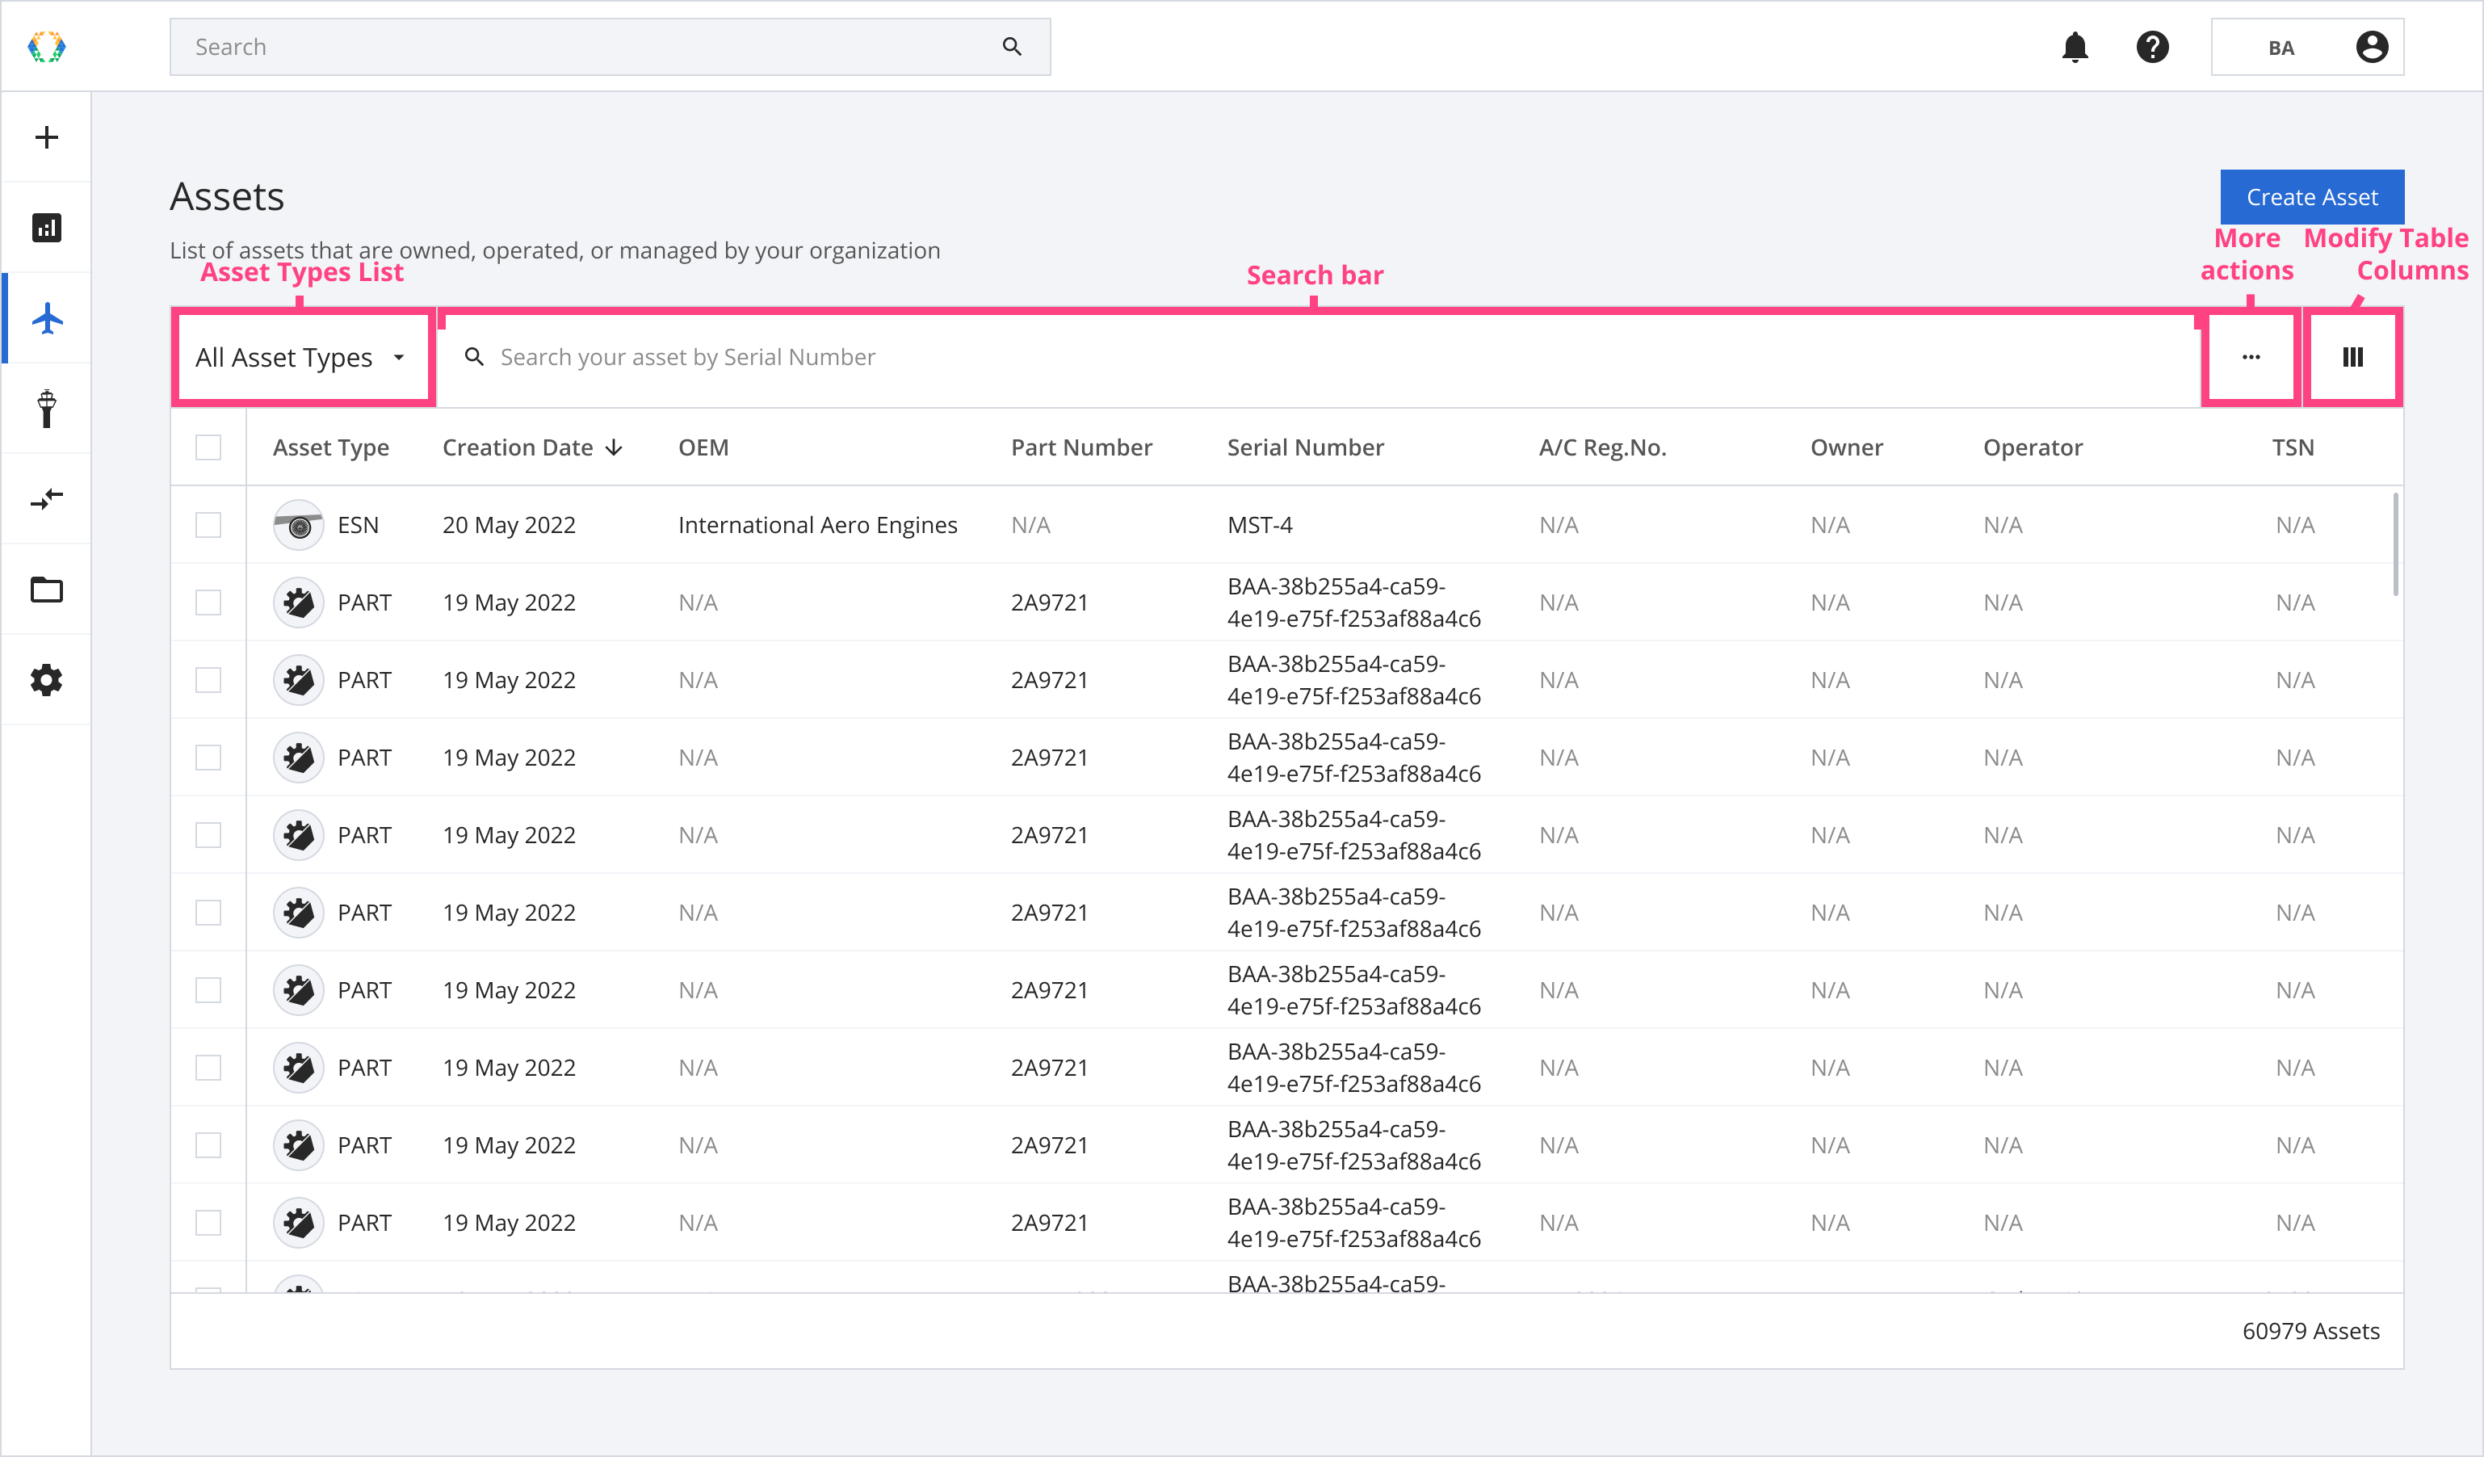The image size is (2484, 1457).
Task: Toggle checkbox for first ESN asset row
Action: coord(208,524)
